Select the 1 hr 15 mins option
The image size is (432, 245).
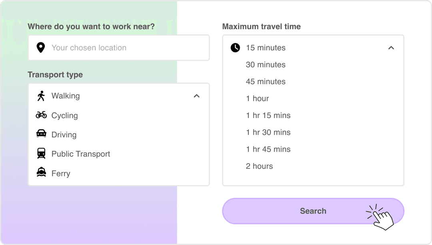click(x=268, y=115)
